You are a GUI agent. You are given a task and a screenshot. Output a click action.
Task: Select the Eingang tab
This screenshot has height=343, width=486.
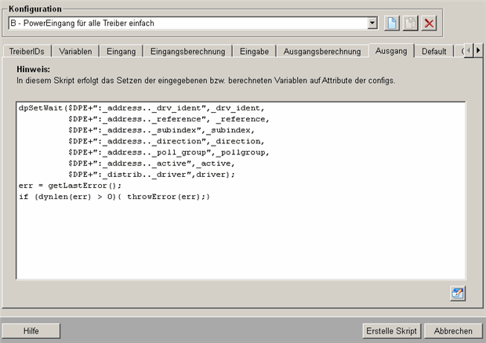tap(121, 52)
